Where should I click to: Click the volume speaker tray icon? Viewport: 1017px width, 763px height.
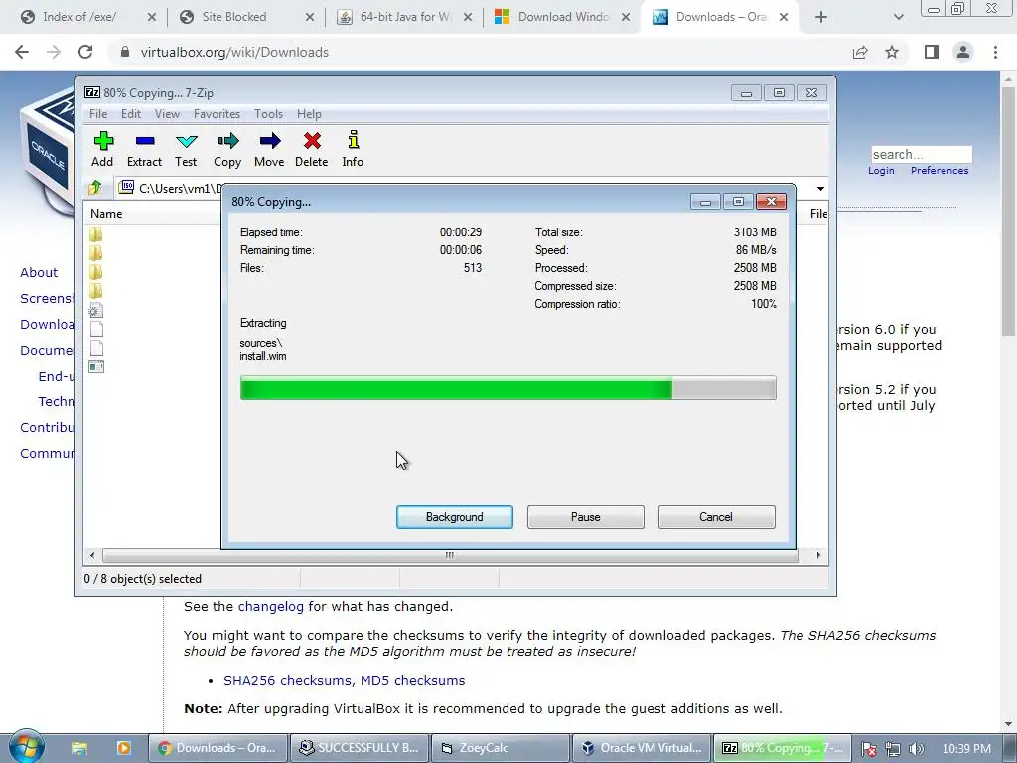click(916, 749)
